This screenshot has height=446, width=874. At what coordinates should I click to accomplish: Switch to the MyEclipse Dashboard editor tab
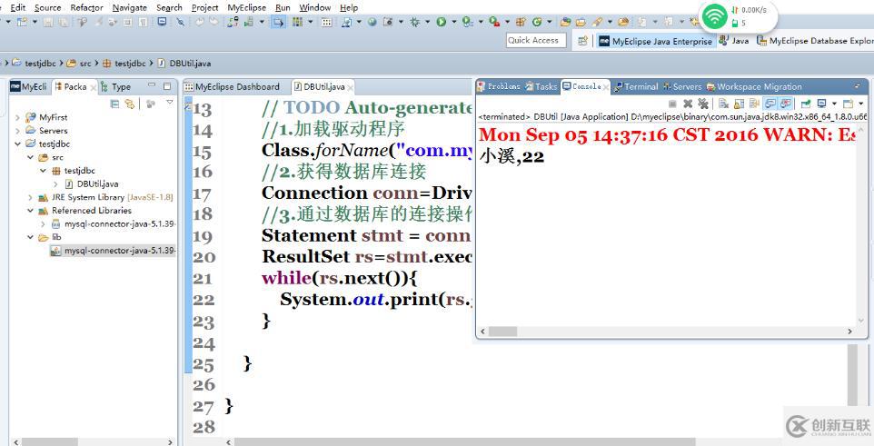click(232, 87)
